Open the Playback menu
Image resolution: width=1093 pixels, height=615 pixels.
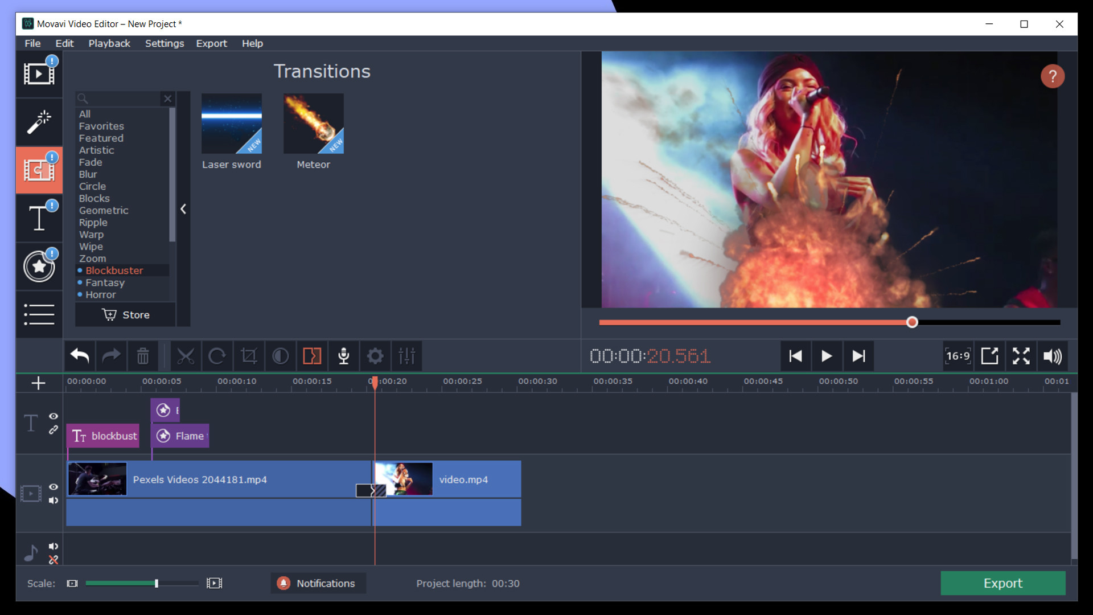(x=109, y=43)
